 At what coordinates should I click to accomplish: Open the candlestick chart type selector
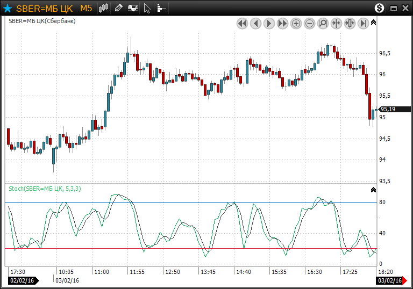tap(104, 8)
